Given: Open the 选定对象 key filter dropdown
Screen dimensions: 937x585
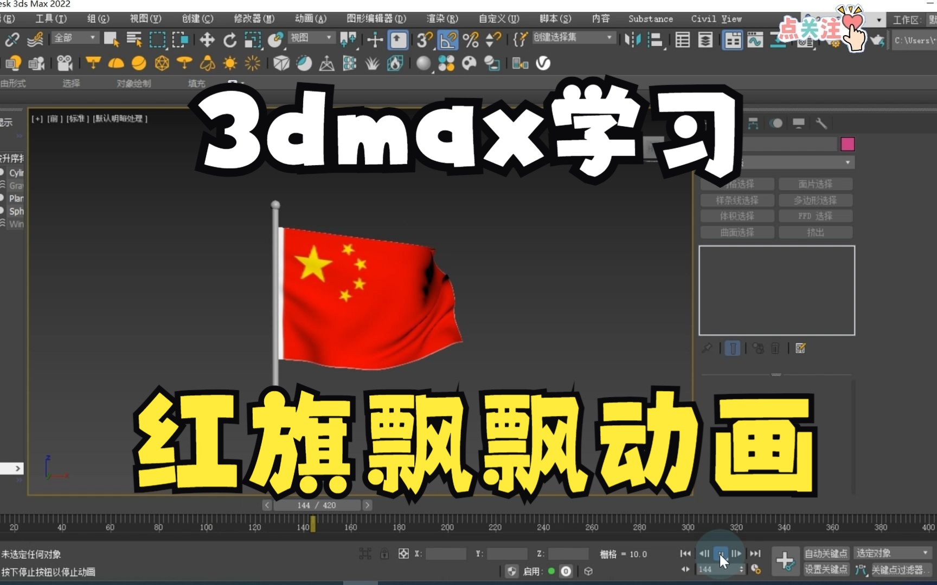Looking at the screenshot, I should pyautogui.click(x=892, y=553).
